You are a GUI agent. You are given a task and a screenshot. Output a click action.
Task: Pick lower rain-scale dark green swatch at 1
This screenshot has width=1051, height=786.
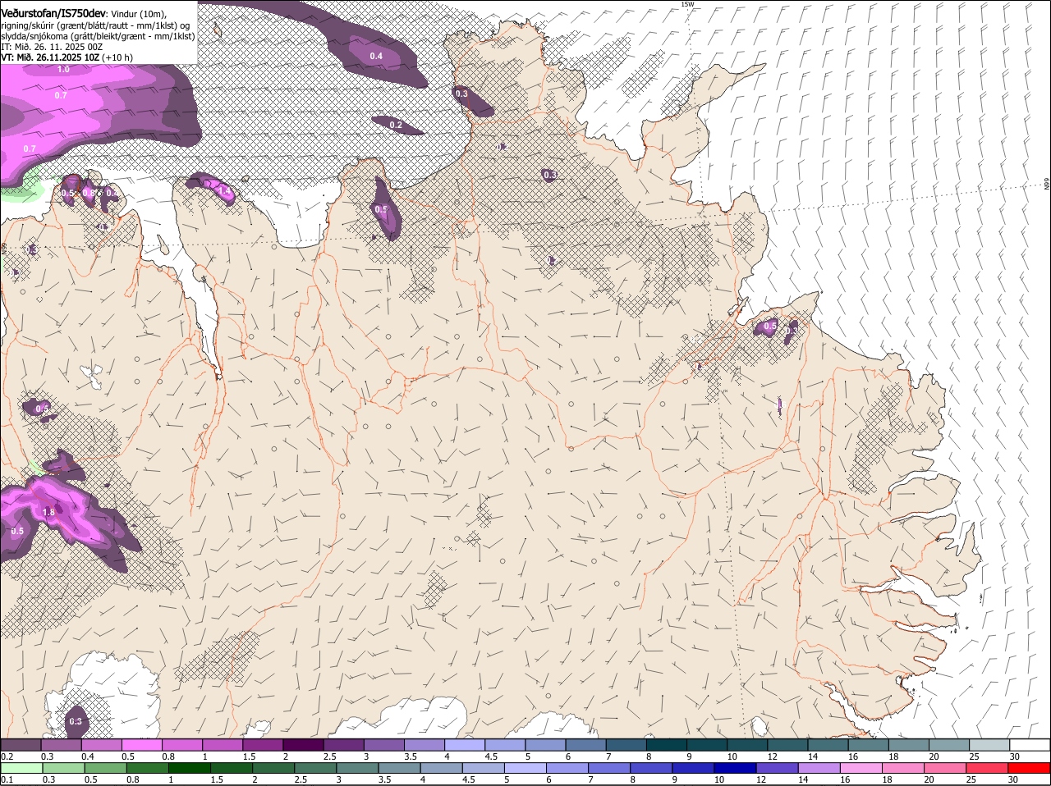tap(189, 768)
